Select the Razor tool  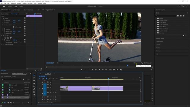pyautogui.click(x=34, y=84)
